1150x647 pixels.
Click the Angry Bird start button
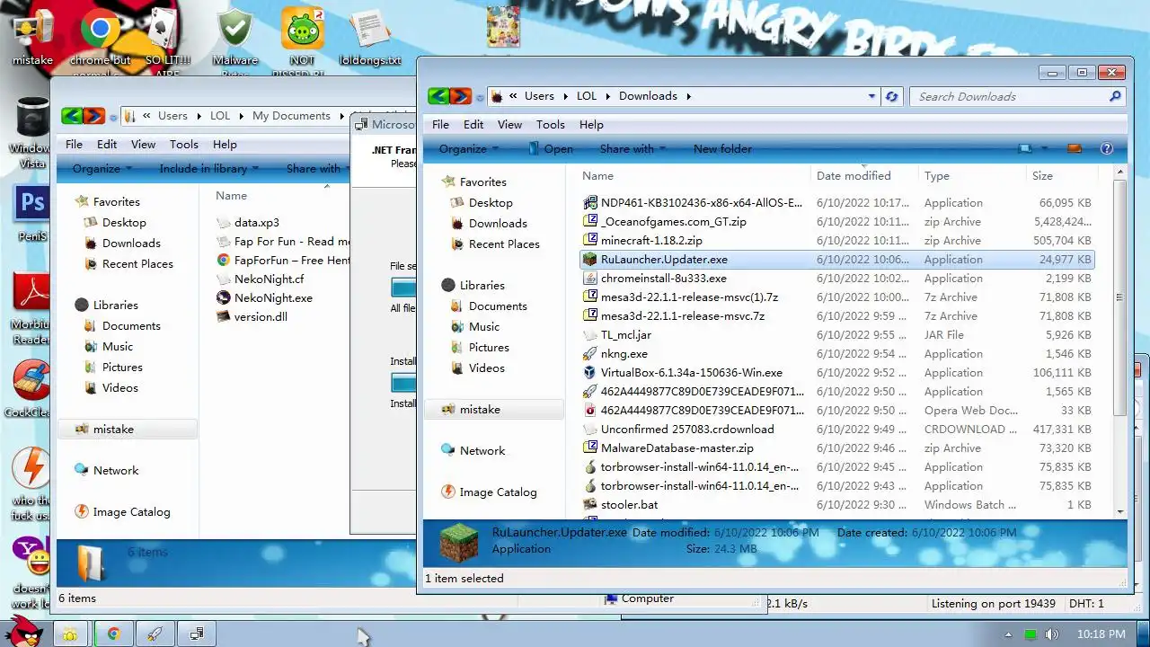[23, 631]
